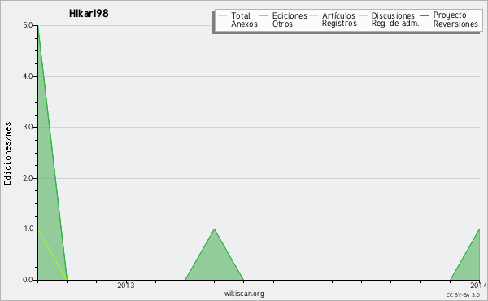This screenshot has height=301, width=488.
Task: Click the 3.0 y-axis value
Action: (x=28, y=127)
